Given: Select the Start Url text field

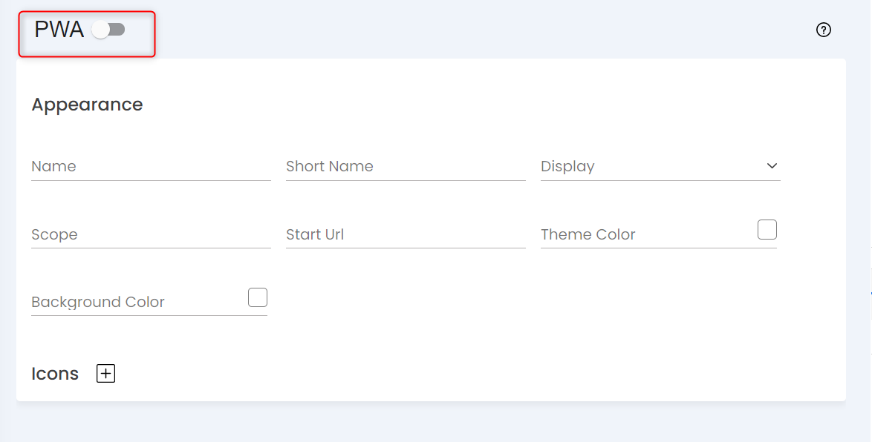Looking at the screenshot, I should tap(406, 234).
